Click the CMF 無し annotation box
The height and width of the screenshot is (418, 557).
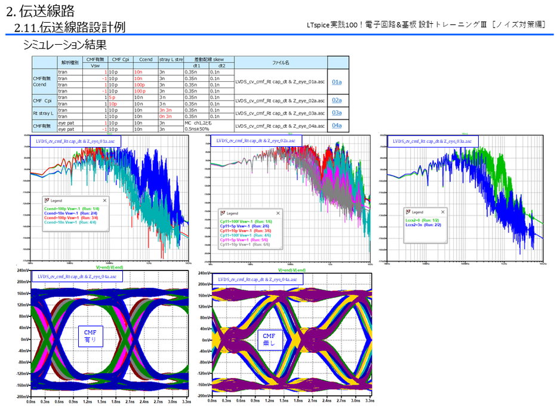[270, 340]
